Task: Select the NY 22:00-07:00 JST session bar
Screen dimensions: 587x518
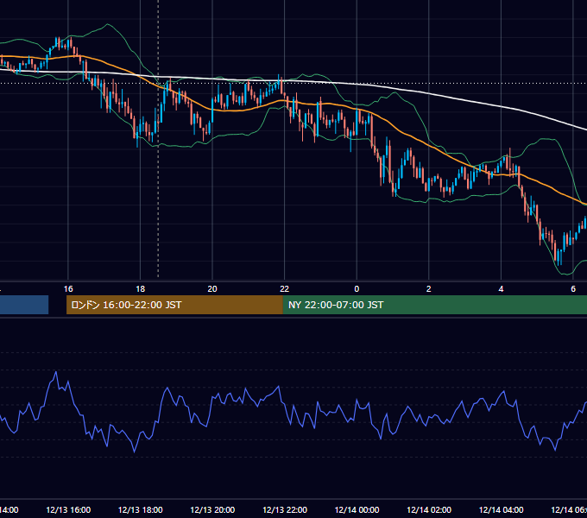Action: pyautogui.click(x=434, y=305)
